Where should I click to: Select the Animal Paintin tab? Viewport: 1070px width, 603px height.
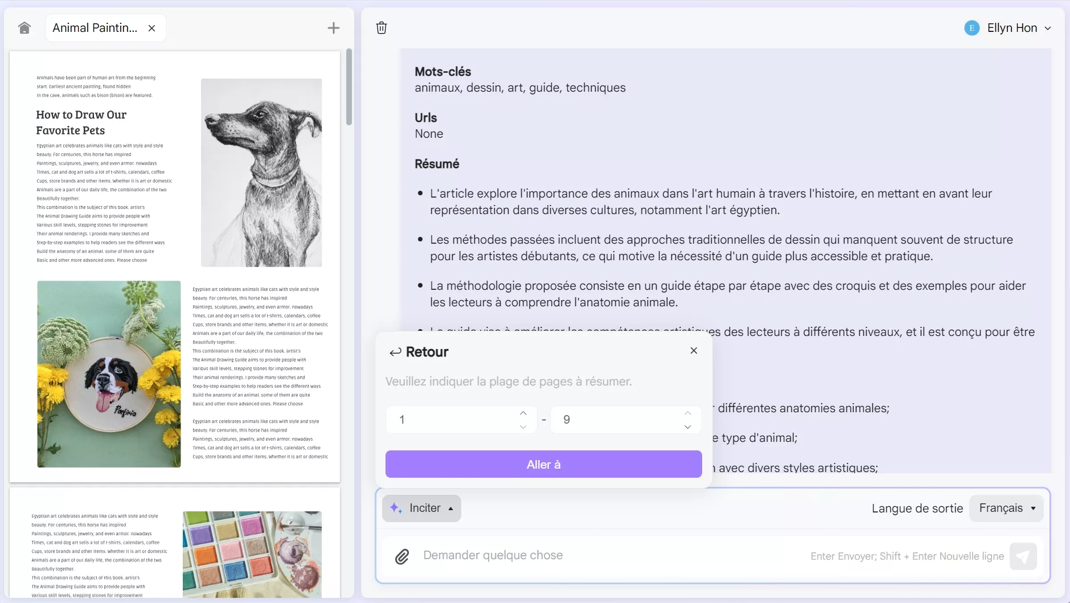(x=94, y=27)
